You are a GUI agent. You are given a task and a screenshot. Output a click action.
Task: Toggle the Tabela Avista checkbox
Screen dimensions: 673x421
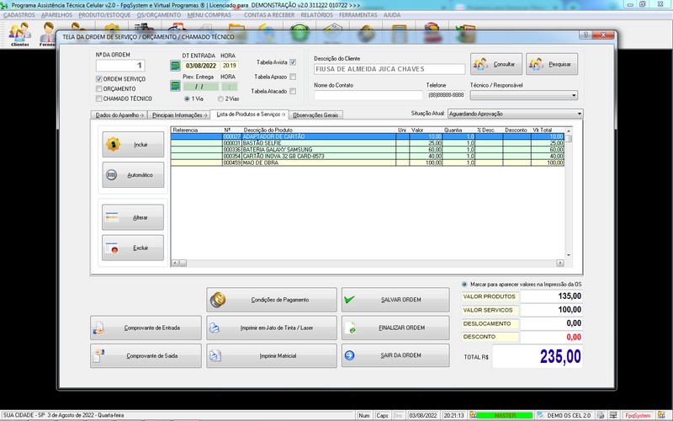click(x=293, y=62)
